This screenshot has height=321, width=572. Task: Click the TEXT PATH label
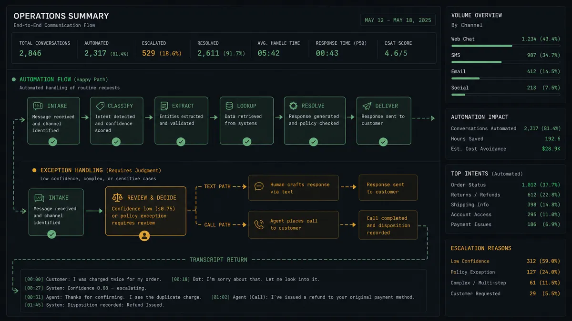[217, 186]
